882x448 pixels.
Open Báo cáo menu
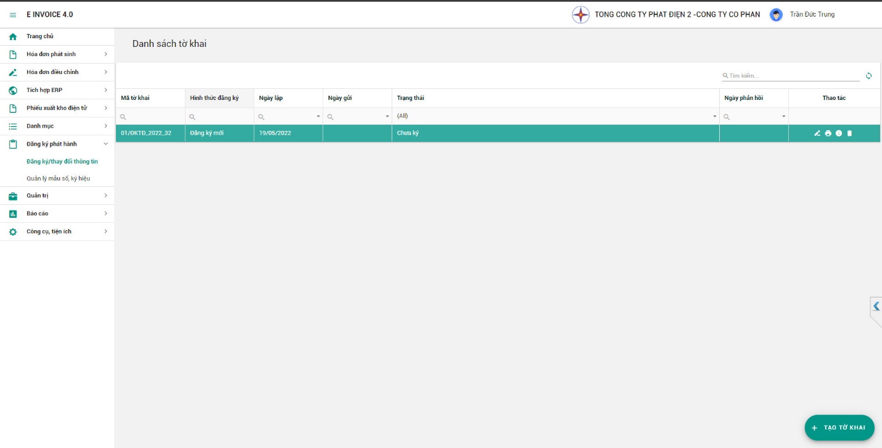57,214
